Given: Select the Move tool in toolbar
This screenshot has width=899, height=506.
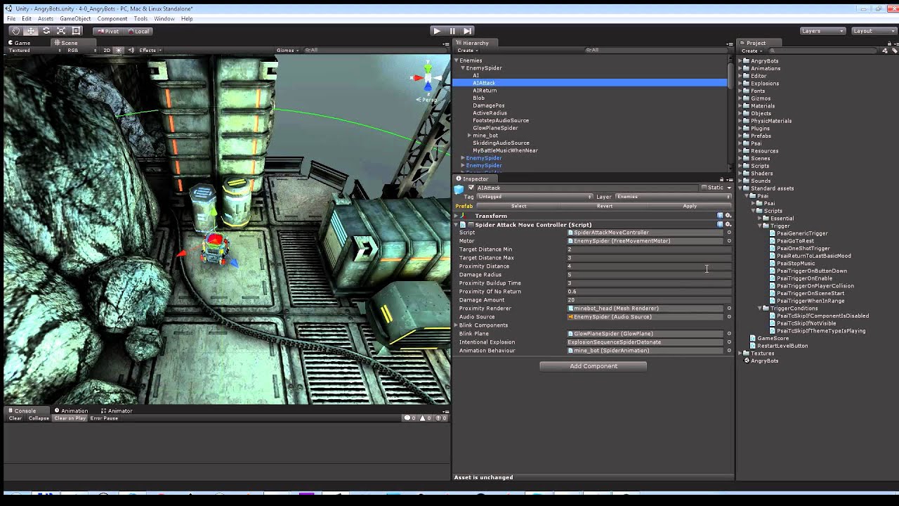Looking at the screenshot, I should pyautogui.click(x=31, y=31).
